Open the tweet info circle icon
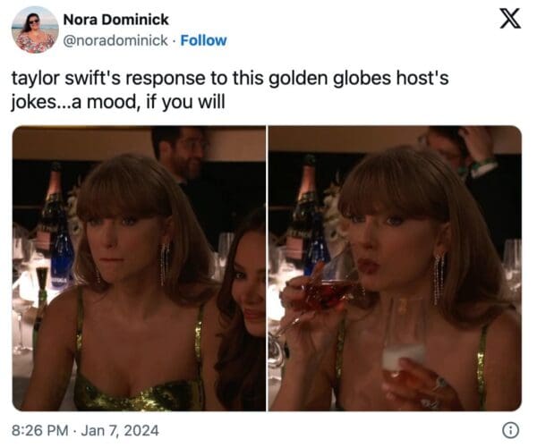This screenshot has width=537, height=448. [511, 430]
